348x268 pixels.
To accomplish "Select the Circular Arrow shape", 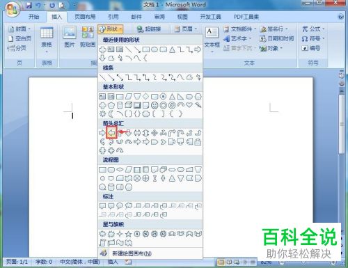I will point(120,150).
